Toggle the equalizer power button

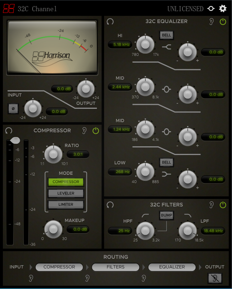(x=223, y=22)
